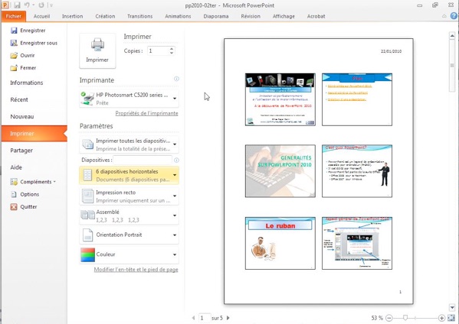
Task: Click the info icon next to Diapositives field
Action: tap(176, 160)
